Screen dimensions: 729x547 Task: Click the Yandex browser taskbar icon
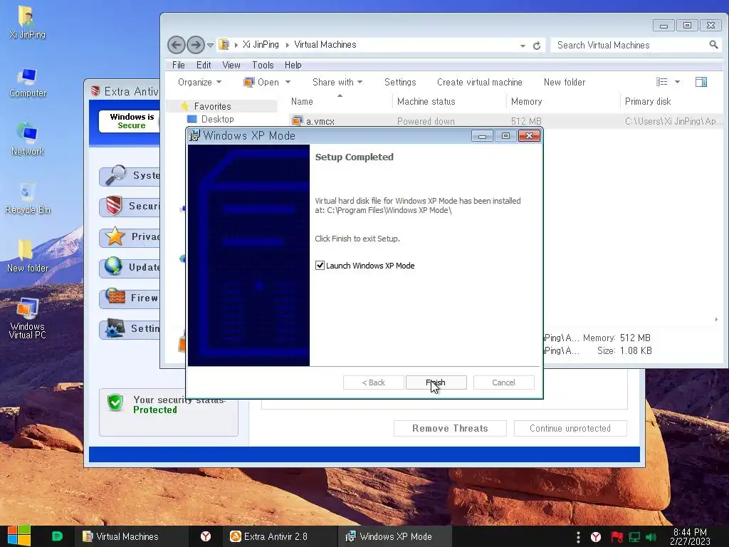point(206,536)
